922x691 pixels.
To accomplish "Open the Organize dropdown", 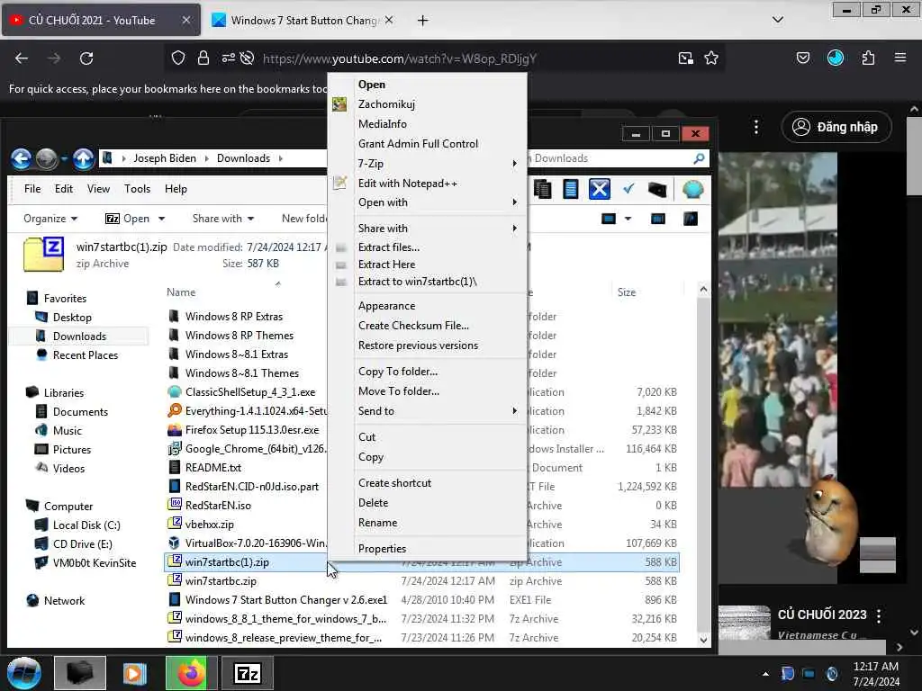I will click(x=50, y=219).
